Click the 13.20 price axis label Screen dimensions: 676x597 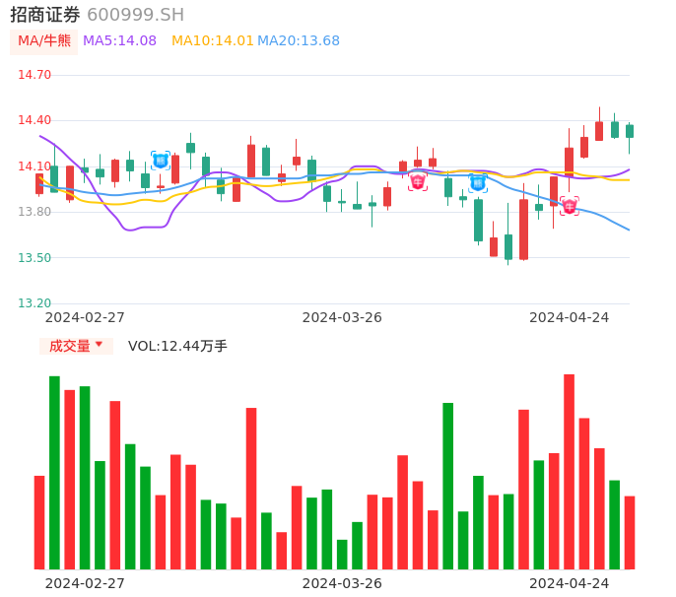34,302
